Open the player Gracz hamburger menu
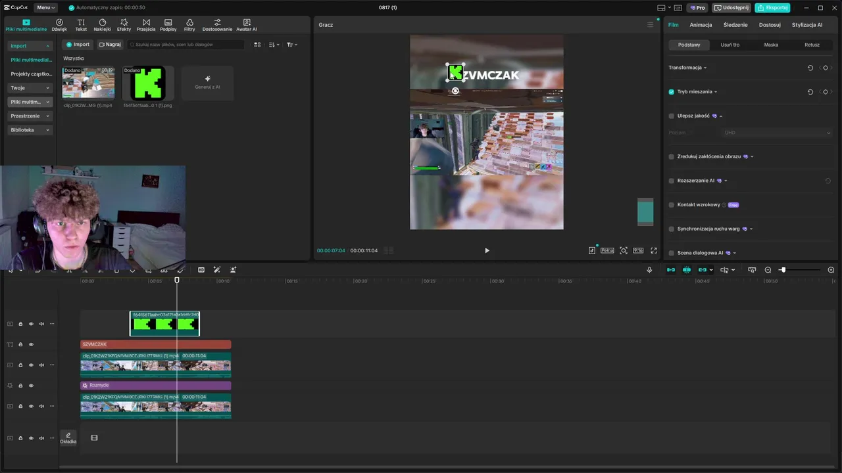Viewport: 842px width, 473px height. pos(651,25)
